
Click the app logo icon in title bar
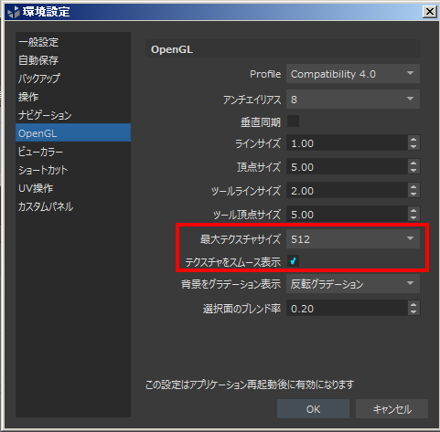(x=14, y=12)
